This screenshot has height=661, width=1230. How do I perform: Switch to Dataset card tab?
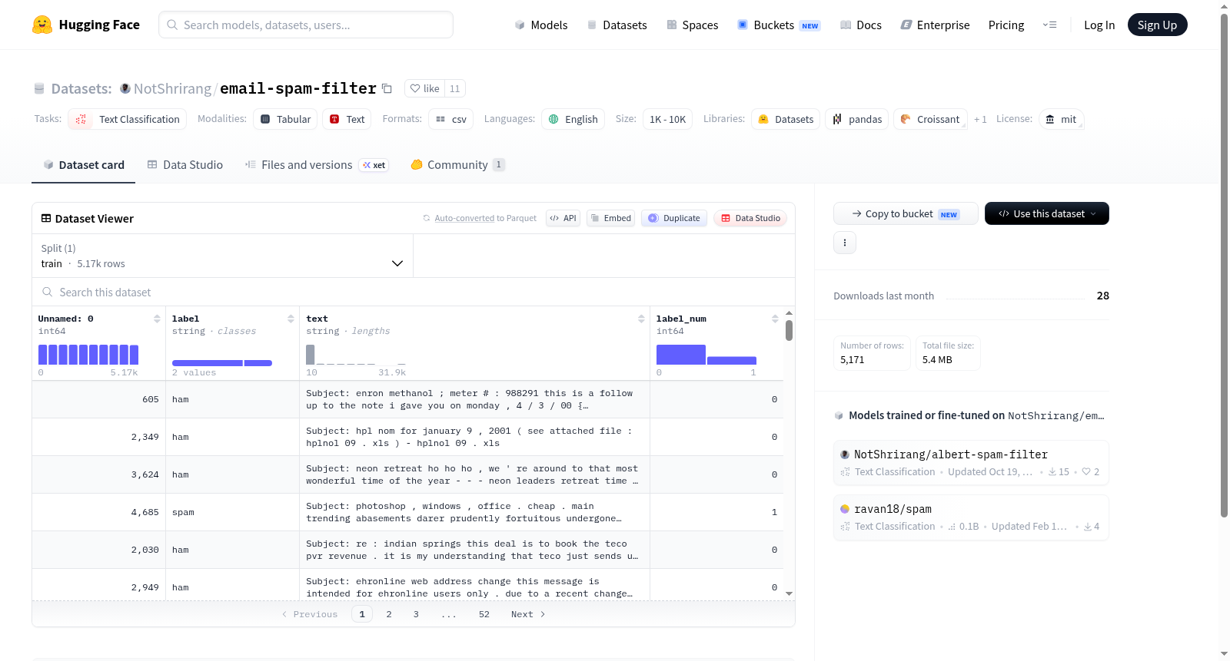pos(84,165)
